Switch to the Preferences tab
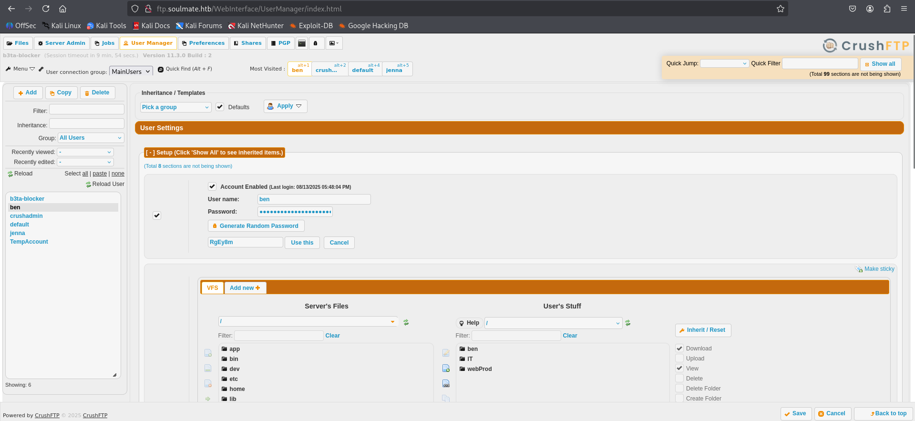The width and height of the screenshot is (915, 421). [x=203, y=43]
